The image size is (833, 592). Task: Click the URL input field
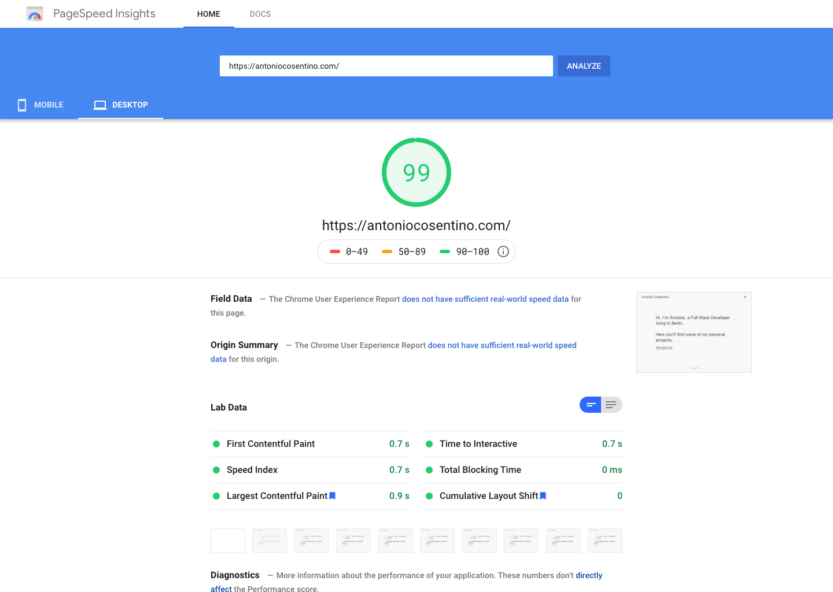(x=386, y=66)
